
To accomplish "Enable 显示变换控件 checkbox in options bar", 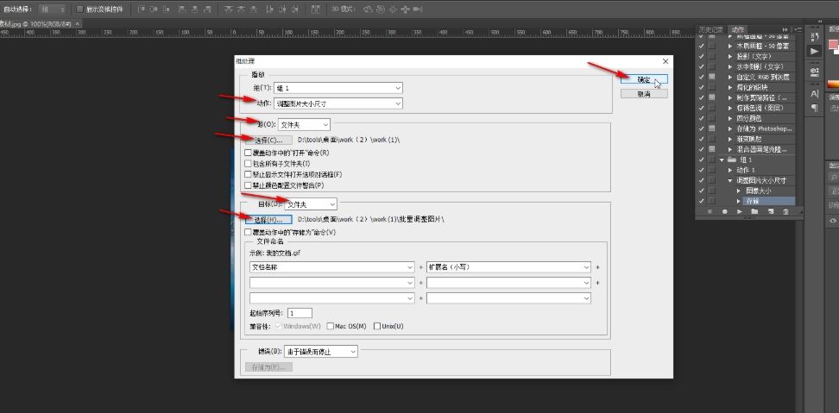I will 79,9.
